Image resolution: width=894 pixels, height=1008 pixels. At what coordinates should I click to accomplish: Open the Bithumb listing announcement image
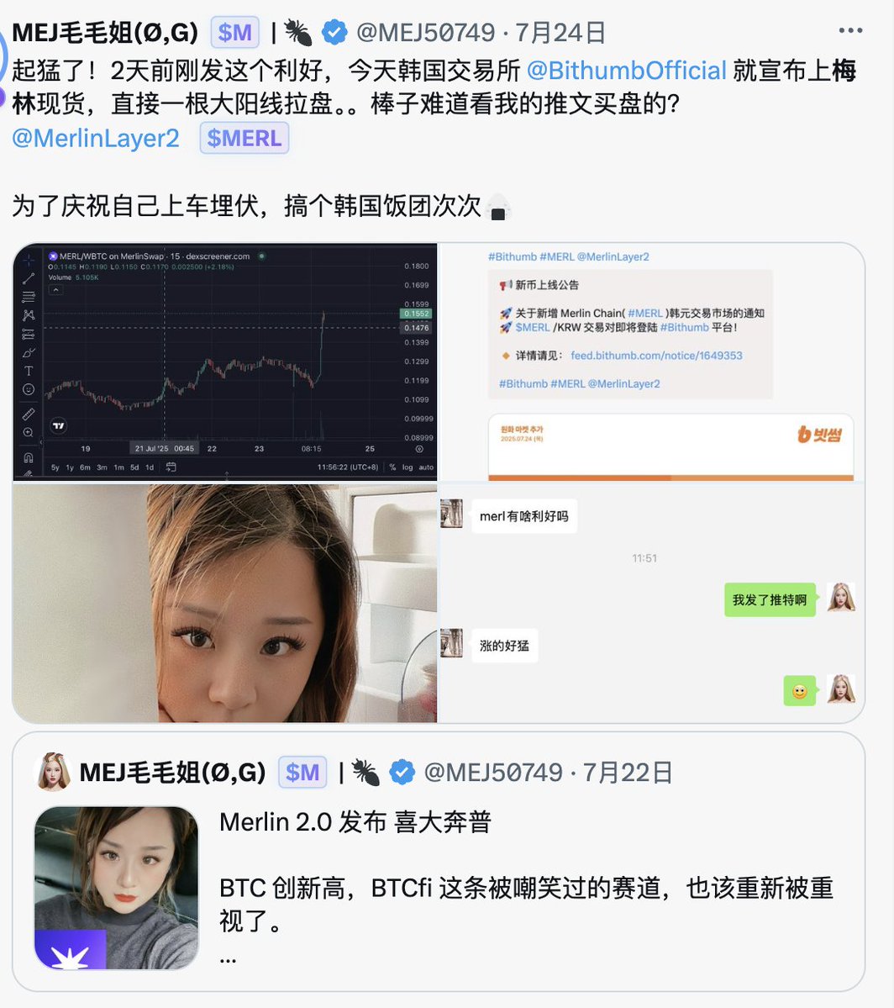click(x=651, y=362)
